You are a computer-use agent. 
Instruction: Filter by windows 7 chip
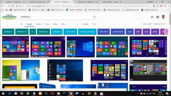(8, 32)
